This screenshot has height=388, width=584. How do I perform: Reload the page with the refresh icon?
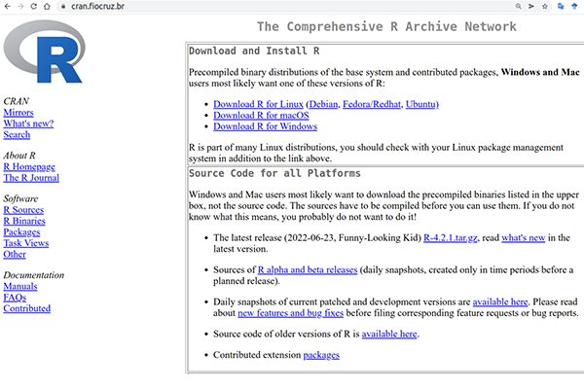pyautogui.click(x=33, y=7)
